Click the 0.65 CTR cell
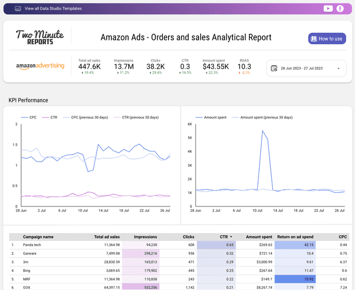This screenshot has width=355, height=290. (216, 245)
